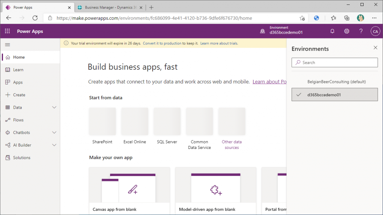
Task: Open the CA account menu
Action: [375, 31]
